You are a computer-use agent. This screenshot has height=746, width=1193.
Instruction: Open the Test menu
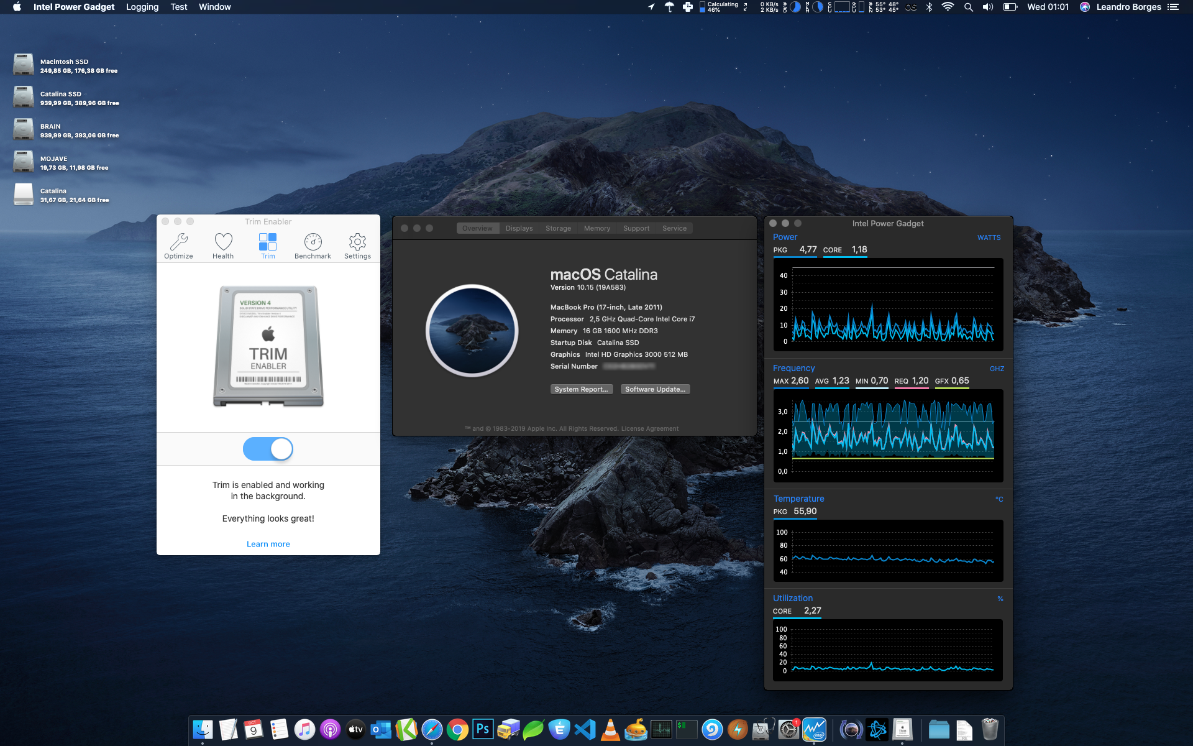[x=179, y=7]
